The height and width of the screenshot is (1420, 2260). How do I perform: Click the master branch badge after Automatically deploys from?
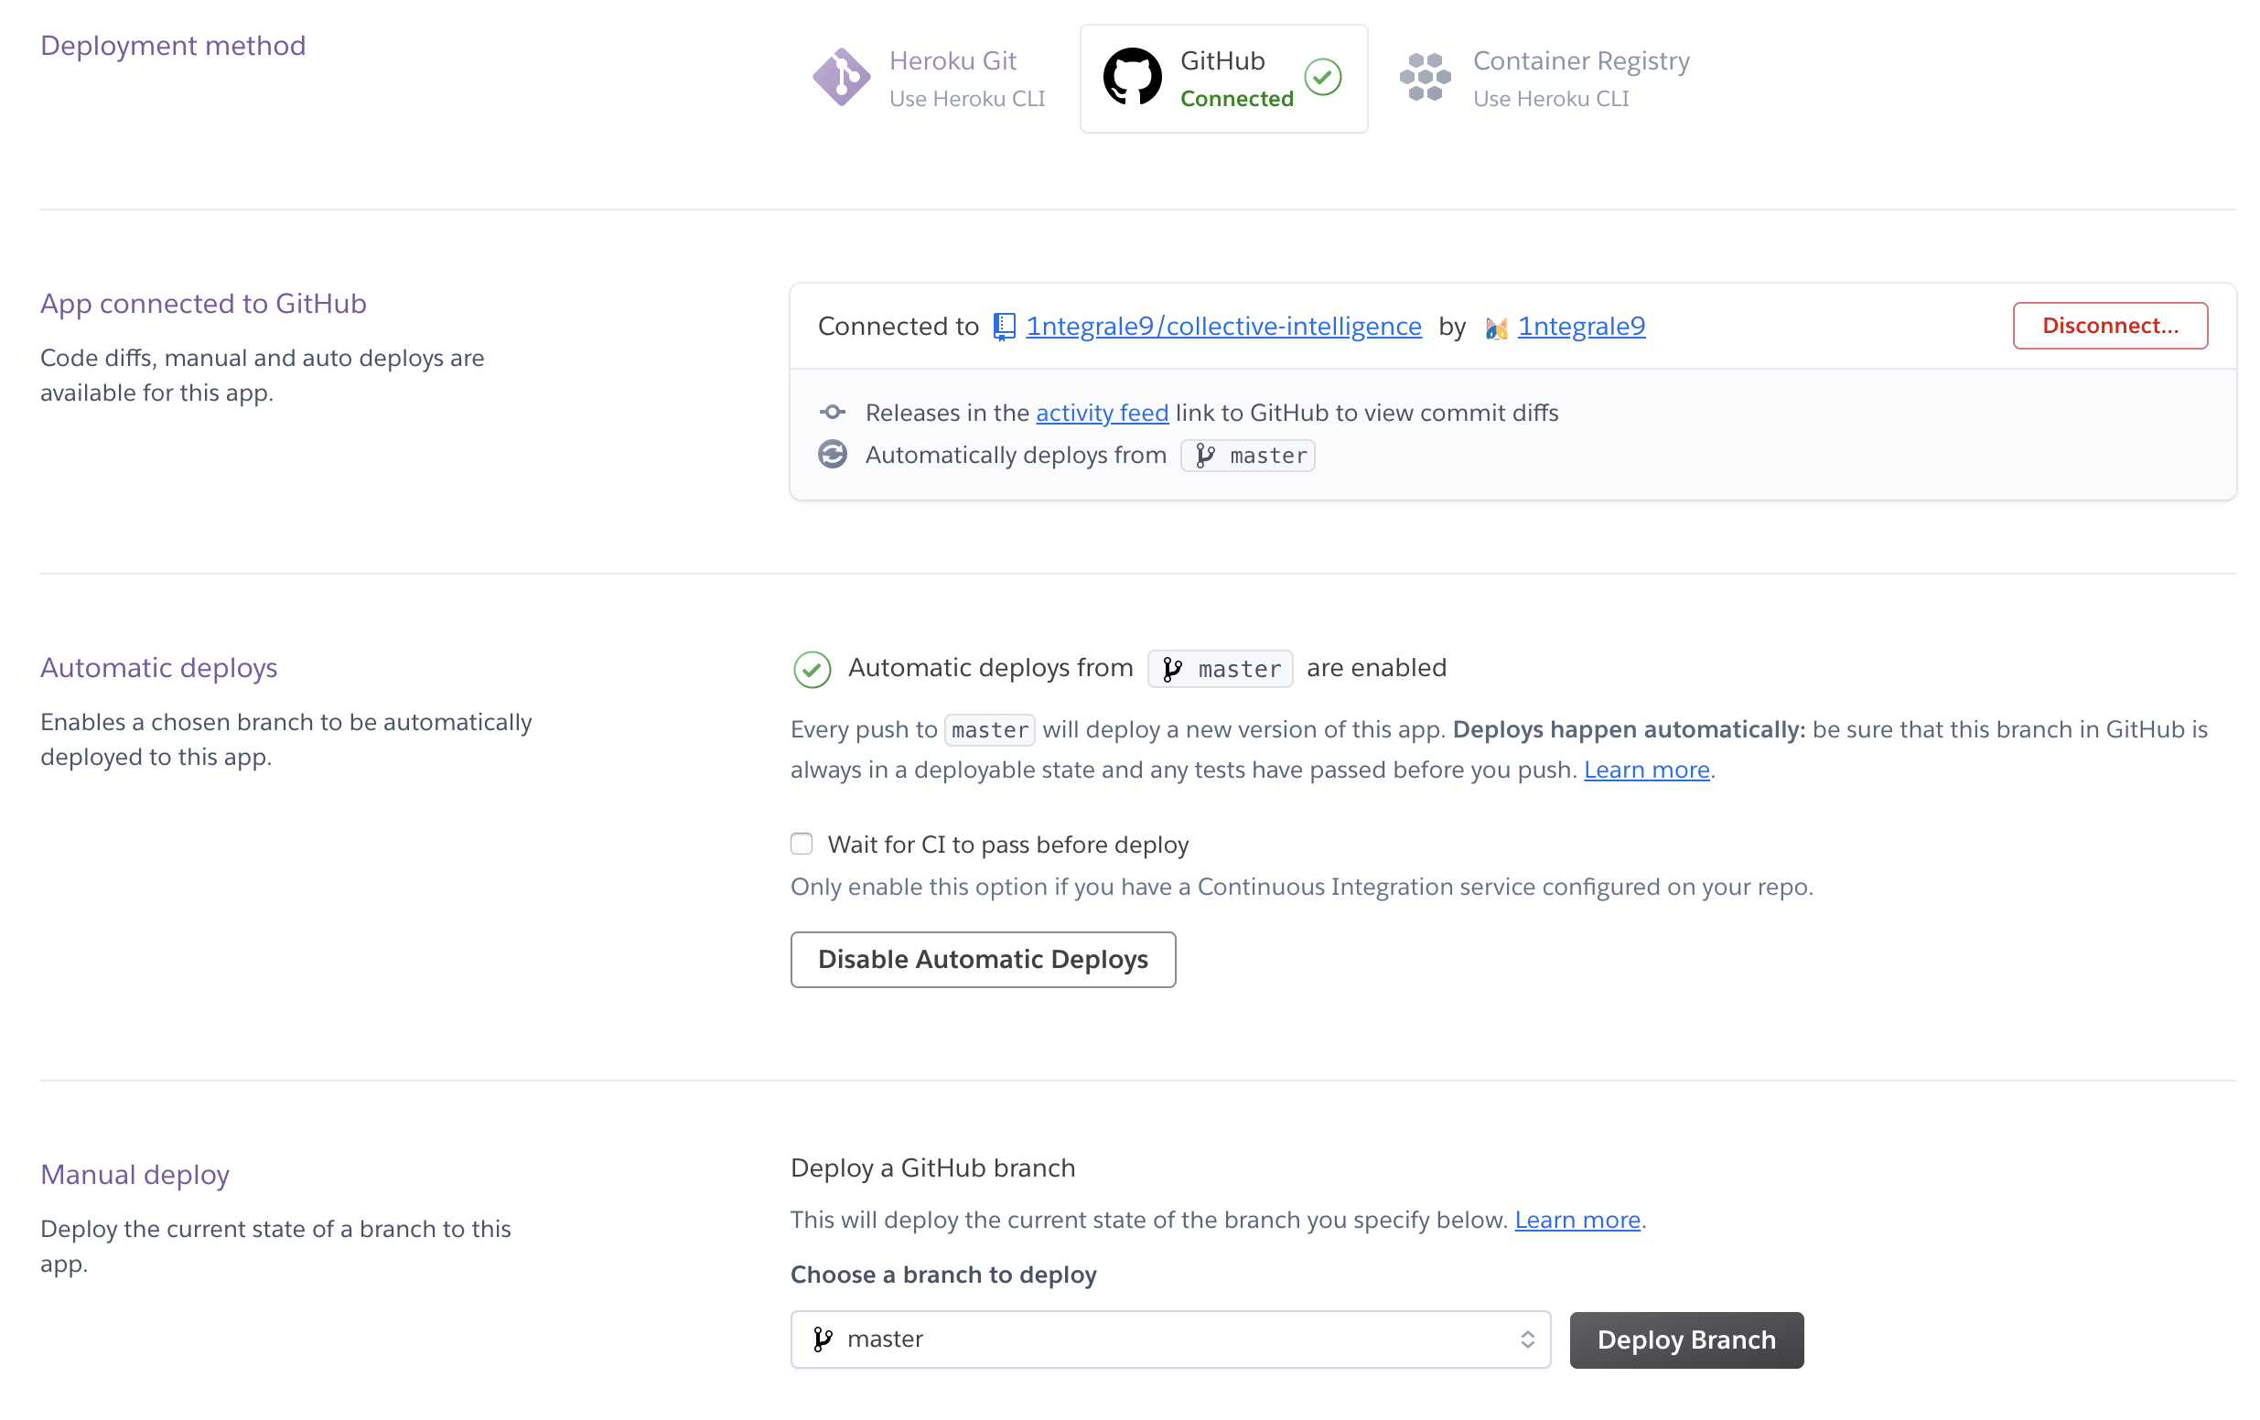click(1247, 456)
